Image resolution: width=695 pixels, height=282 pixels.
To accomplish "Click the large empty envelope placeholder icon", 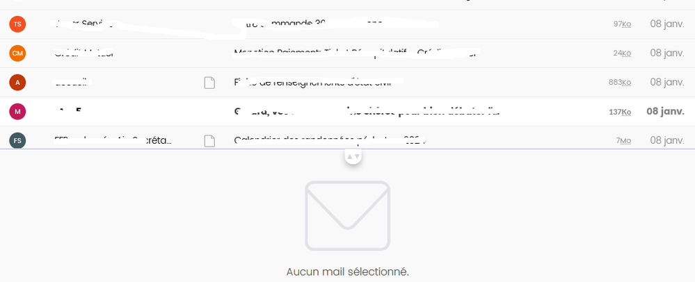I will tap(347, 215).
